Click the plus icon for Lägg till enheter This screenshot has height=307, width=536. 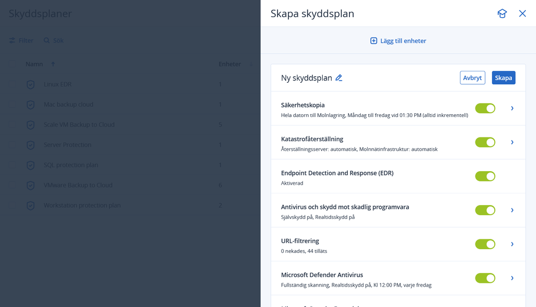tap(374, 41)
